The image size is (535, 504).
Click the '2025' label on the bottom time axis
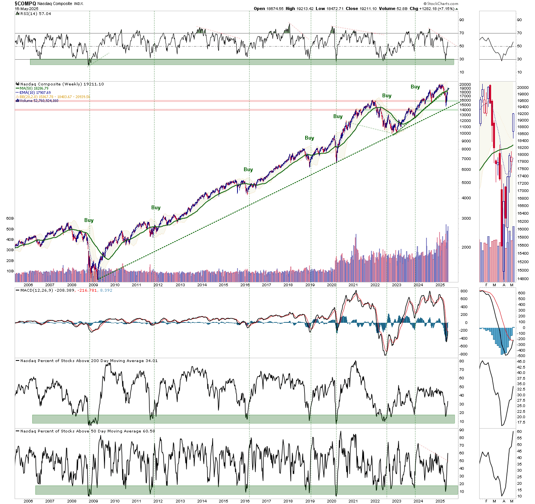tap(440, 501)
